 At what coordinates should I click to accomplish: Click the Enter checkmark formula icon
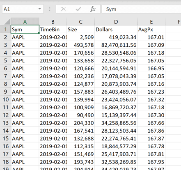(78, 9)
